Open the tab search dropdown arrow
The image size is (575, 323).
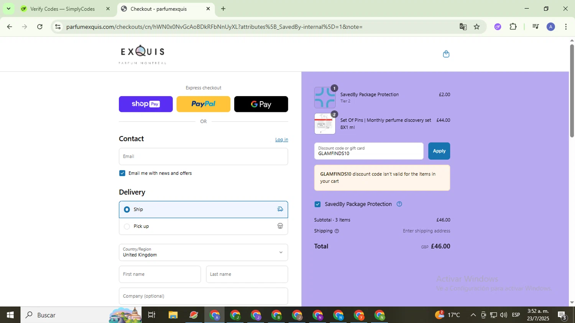click(x=8, y=8)
